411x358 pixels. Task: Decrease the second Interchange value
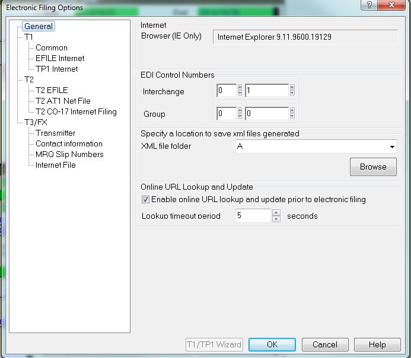[292, 93]
